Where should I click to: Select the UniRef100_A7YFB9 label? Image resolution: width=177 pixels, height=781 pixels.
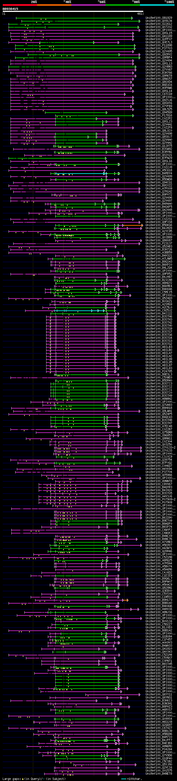(159, 106)
